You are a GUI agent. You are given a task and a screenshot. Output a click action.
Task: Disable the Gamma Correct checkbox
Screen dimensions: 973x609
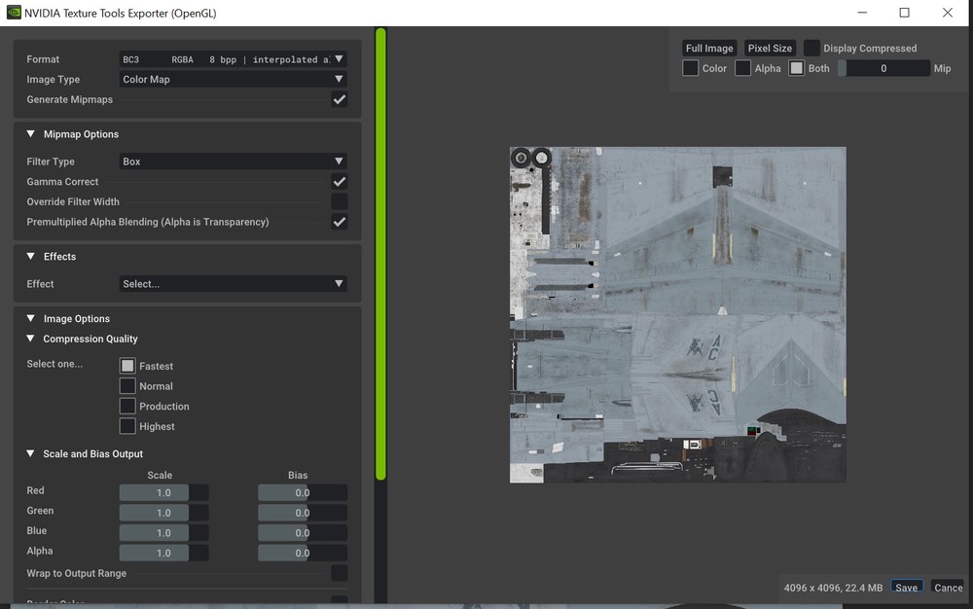coord(339,182)
